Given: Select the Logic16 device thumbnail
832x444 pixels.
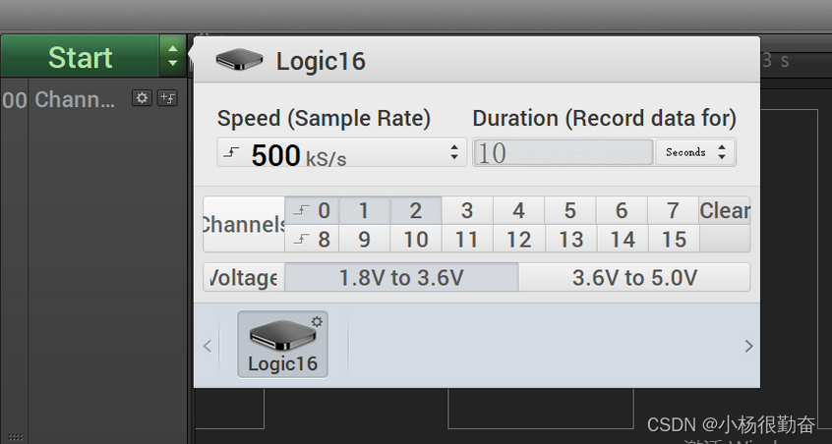Looking at the screenshot, I should coord(282,345).
